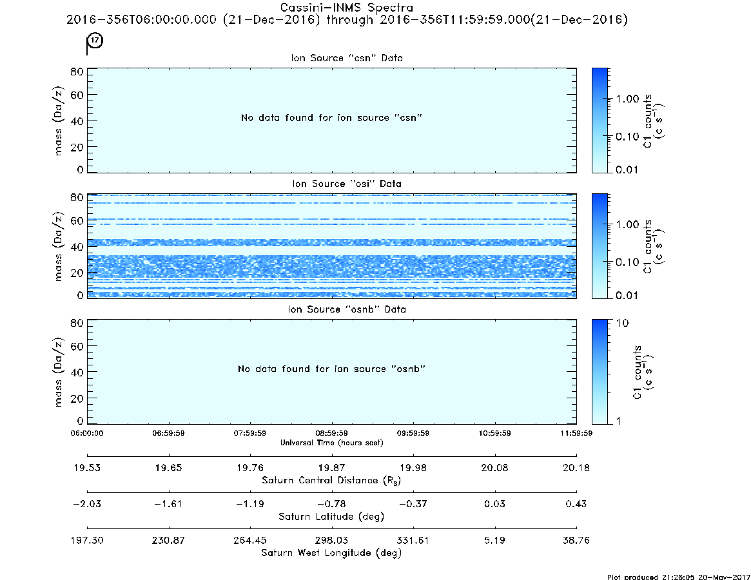This screenshot has height=580, width=751.
Task: Click the circled 17 flag marker
Action: click(95, 40)
